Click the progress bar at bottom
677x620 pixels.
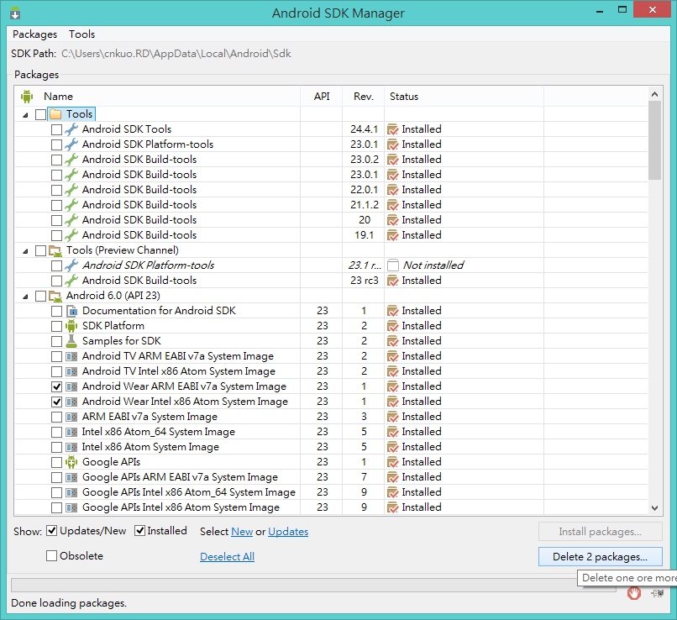click(x=315, y=585)
